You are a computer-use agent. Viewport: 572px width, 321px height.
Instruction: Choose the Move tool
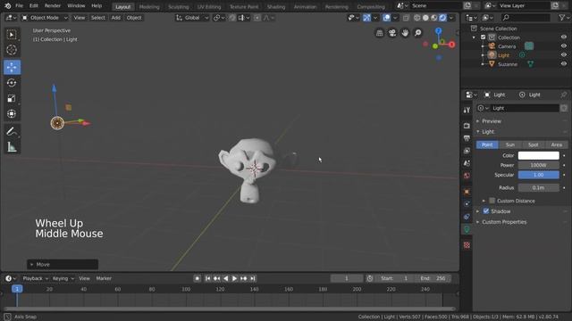pyautogui.click(x=12, y=68)
